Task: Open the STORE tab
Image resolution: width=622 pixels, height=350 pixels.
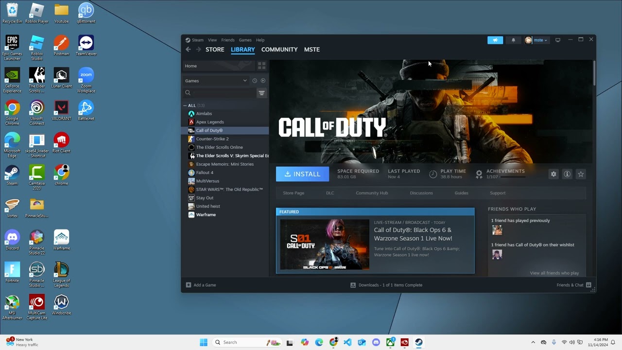Action: tap(215, 50)
